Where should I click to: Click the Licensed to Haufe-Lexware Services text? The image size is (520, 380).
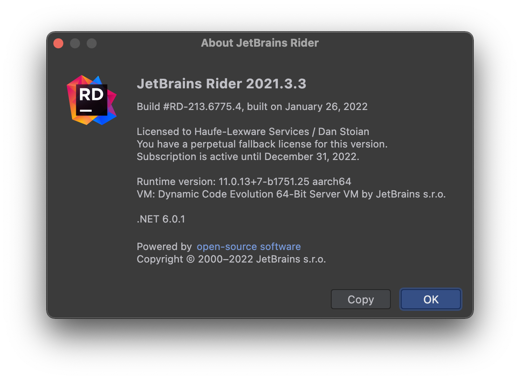point(253,132)
